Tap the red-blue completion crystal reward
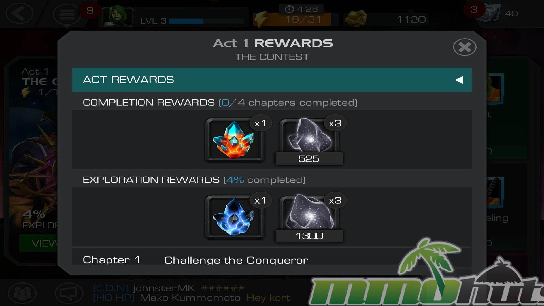The width and height of the screenshot is (544, 306). tap(235, 140)
